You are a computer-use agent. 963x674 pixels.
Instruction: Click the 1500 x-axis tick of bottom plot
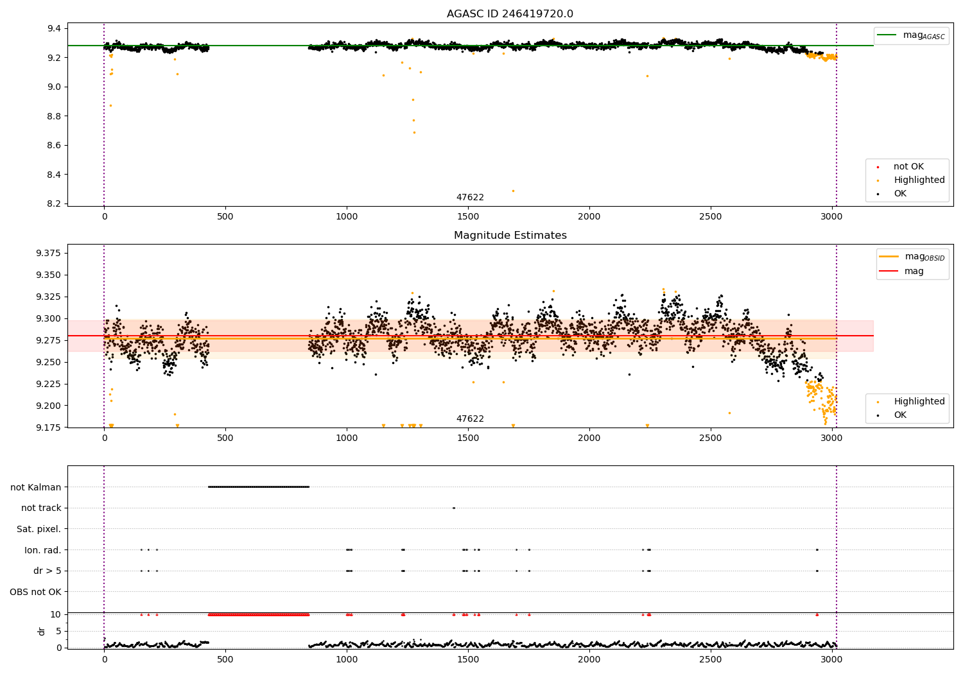click(467, 659)
